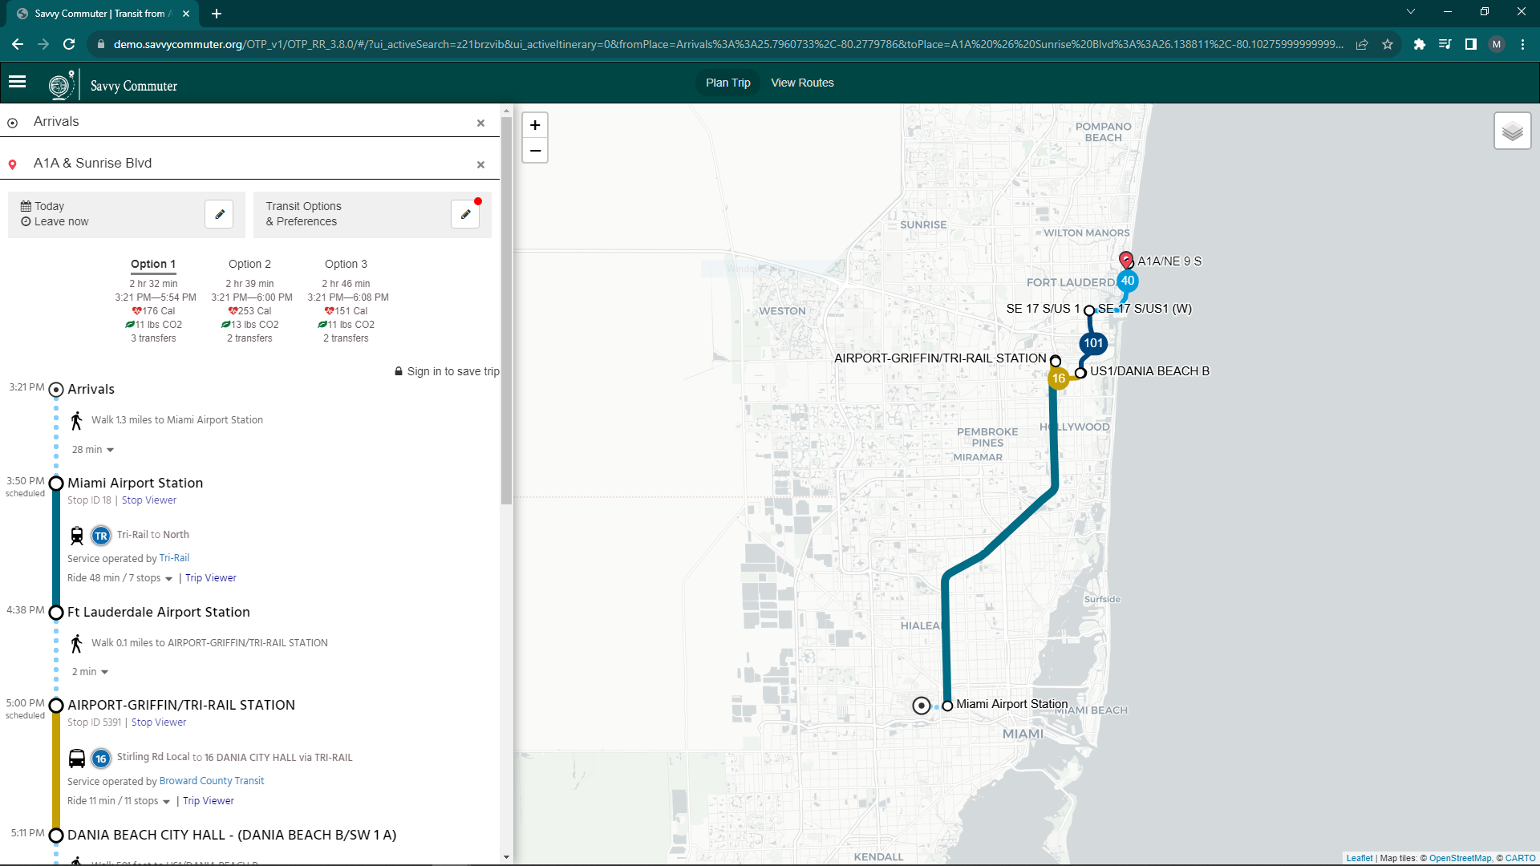Image resolution: width=1540 pixels, height=866 pixels.
Task: Clear the Arrivals origin field
Action: [x=480, y=123]
